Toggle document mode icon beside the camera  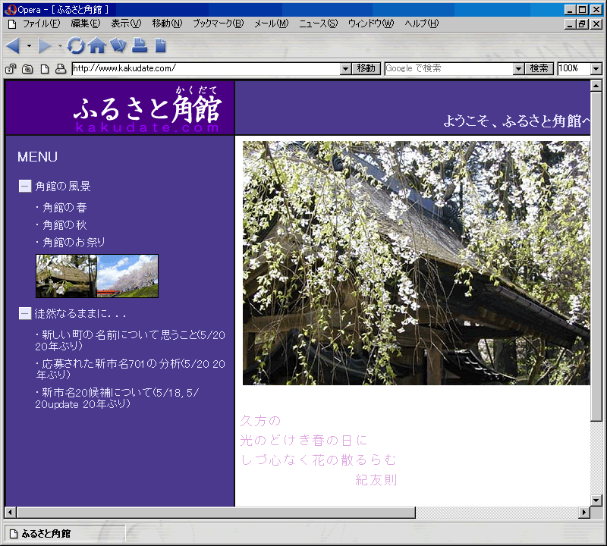point(45,69)
